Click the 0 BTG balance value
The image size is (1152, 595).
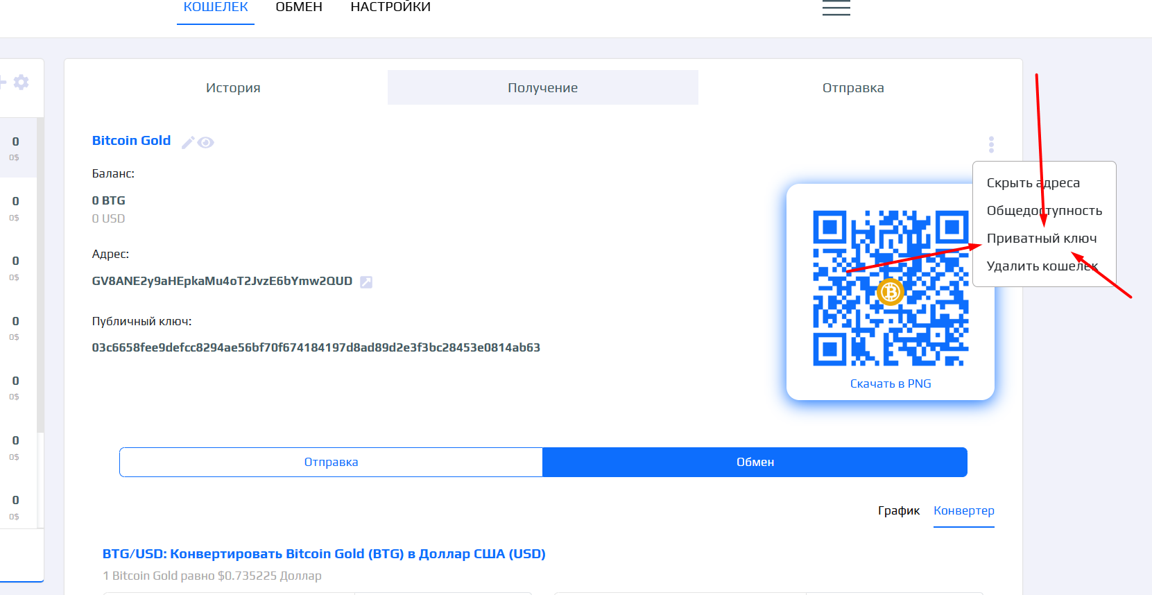[x=108, y=200]
